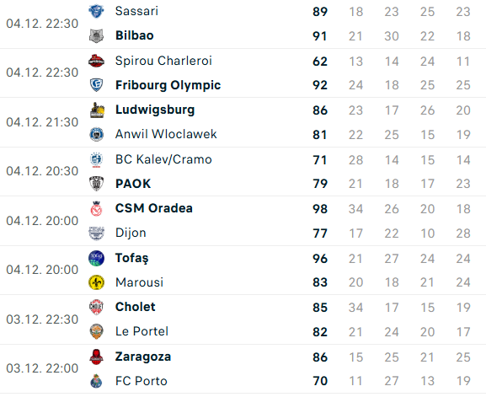Click the Anwil Wloclawek team logo
This screenshot has height=397, width=486.
tap(96, 135)
